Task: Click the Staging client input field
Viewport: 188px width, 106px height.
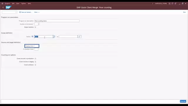Action: pos(36,46)
